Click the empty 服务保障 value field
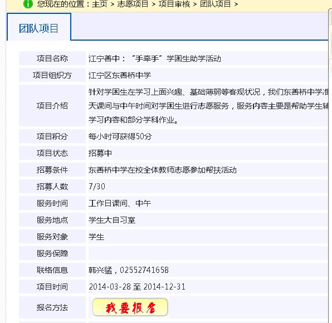 [x=208, y=253]
